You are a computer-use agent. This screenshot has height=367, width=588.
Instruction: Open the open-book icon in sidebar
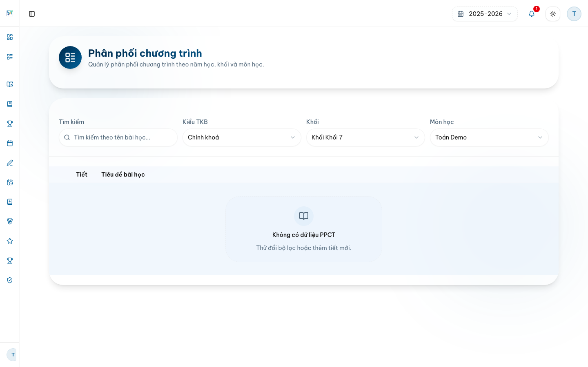(x=10, y=84)
